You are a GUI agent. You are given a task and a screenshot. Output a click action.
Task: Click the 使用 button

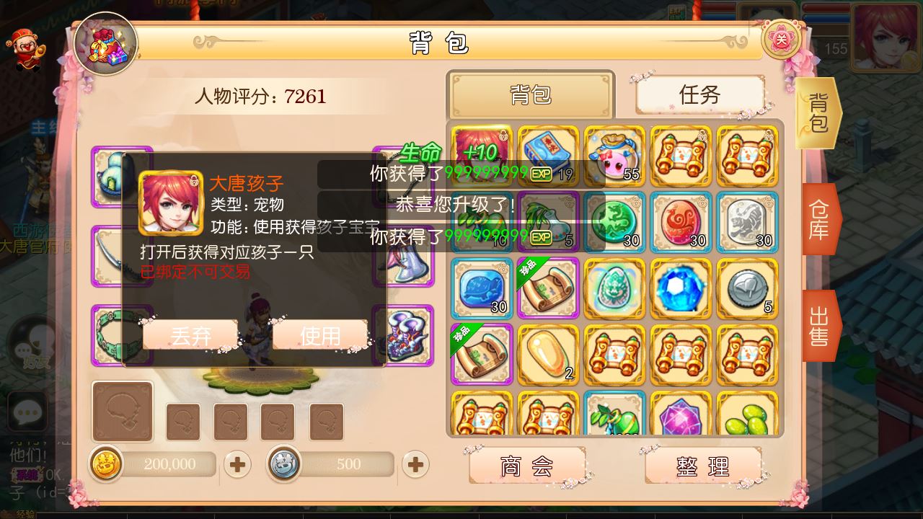[320, 335]
